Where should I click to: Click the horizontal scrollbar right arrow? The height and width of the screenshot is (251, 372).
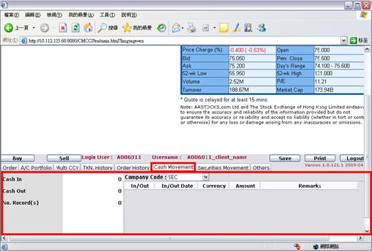(x=360, y=238)
